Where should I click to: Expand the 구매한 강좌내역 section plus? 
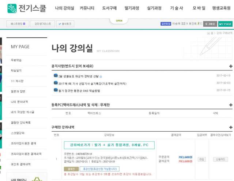[x=230, y=127]
